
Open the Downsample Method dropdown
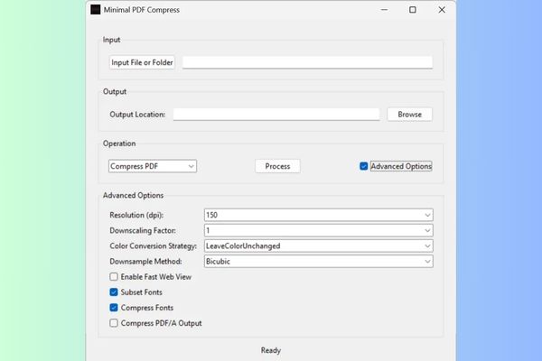[x=318, y=261]
